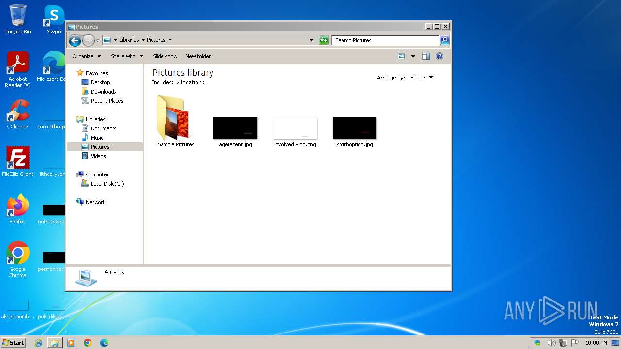Click Internet Explorer in the taskbar

(38, 343)
